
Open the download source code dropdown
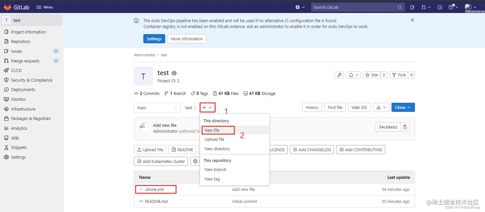381,107
